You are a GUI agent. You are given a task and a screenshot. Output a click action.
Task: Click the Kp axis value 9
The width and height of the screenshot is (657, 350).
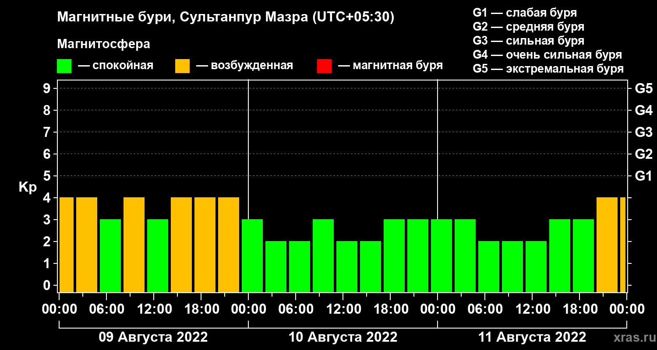pos(48,88)
